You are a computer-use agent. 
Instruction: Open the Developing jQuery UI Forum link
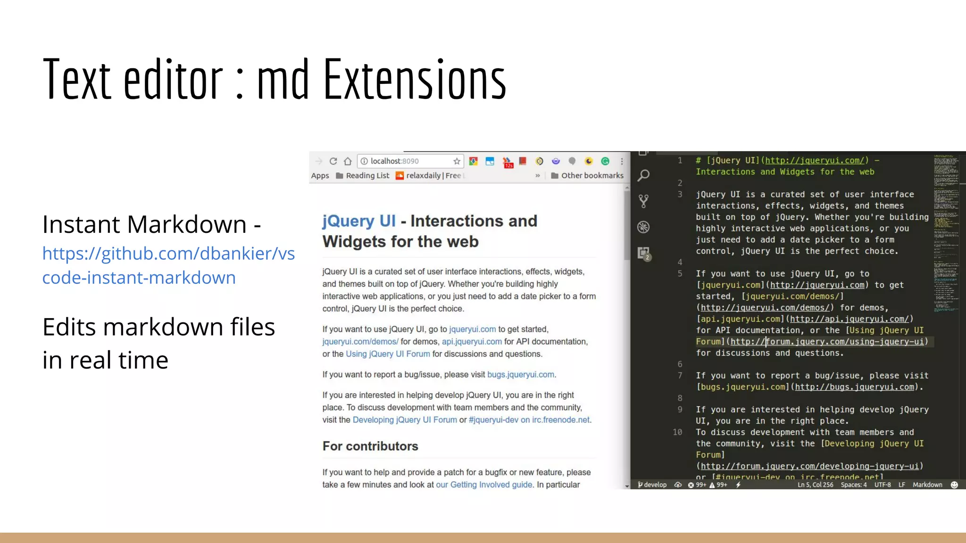[405, 420]
